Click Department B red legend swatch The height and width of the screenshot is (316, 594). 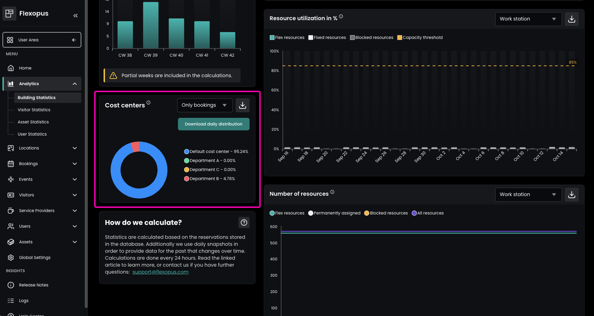[187, 179]
